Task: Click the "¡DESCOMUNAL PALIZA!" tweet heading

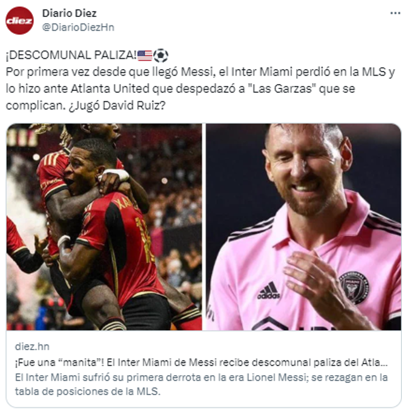Action: (x=71, y=55)
